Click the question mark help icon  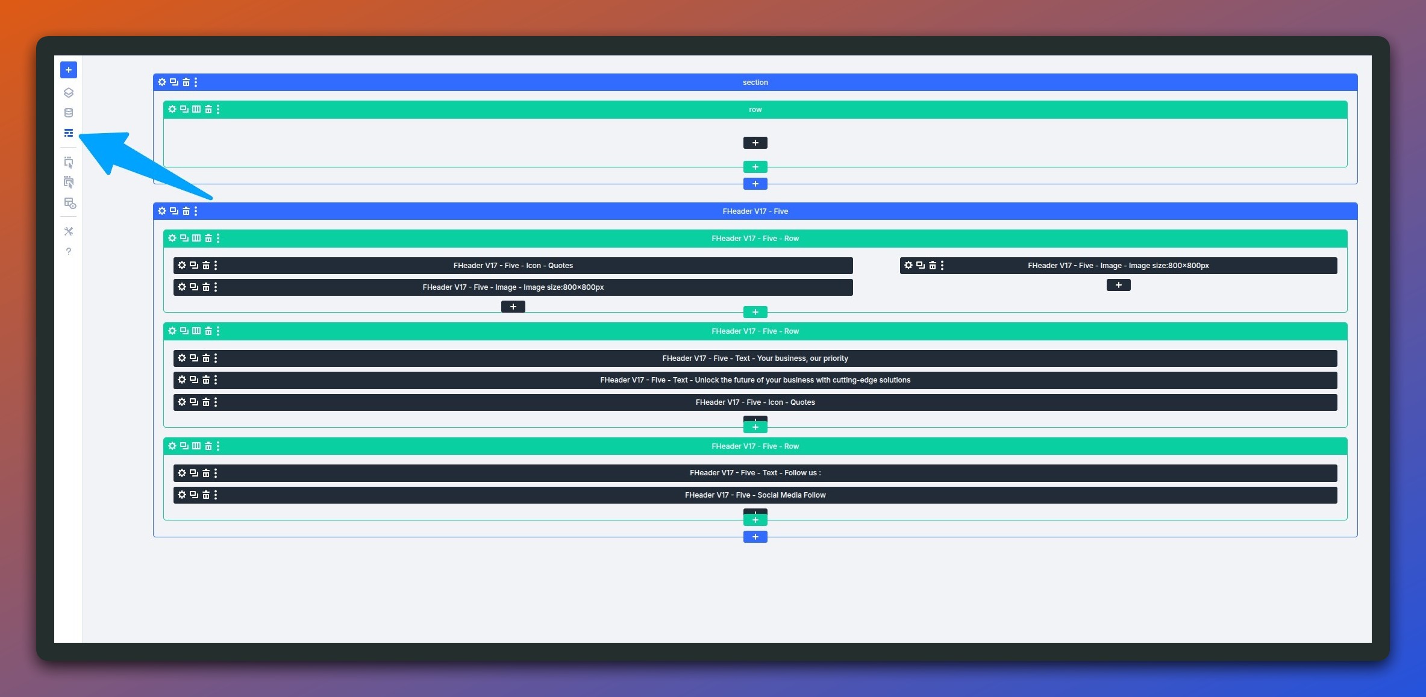pyautogui.click(x=69, y=251)
